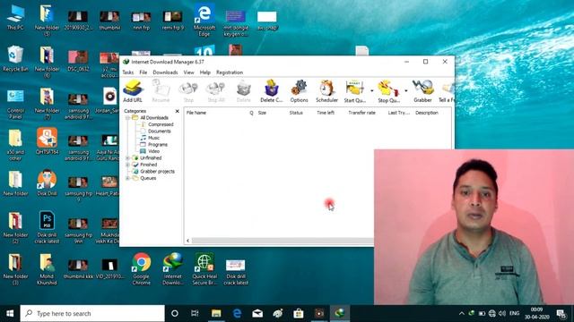This screenshot has width=574, height=322.
Task: Select Compressed category
Action: pos(161,124)
